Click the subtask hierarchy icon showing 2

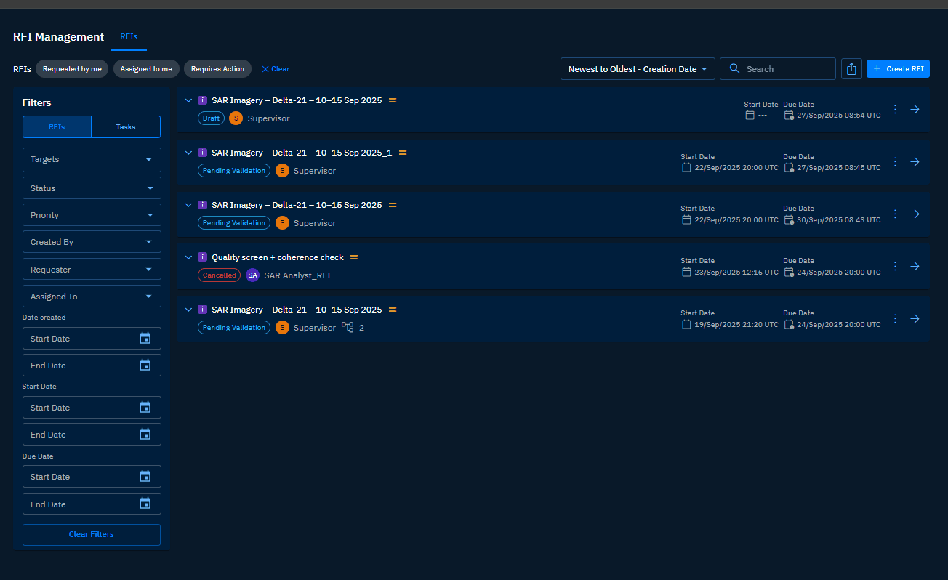click(x=348, y=328)
